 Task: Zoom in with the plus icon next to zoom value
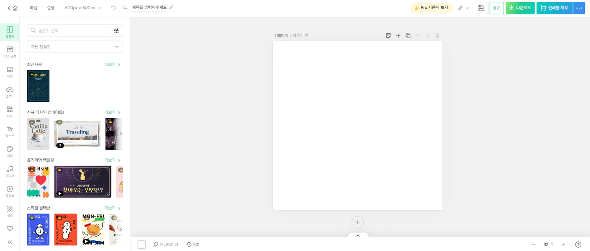tap(563, 245)
